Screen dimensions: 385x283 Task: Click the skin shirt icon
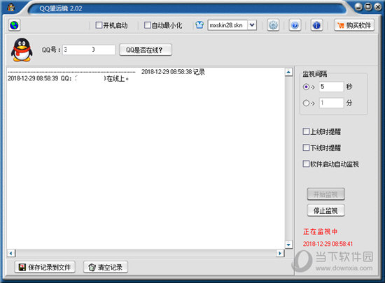click(x=199, y=25)
